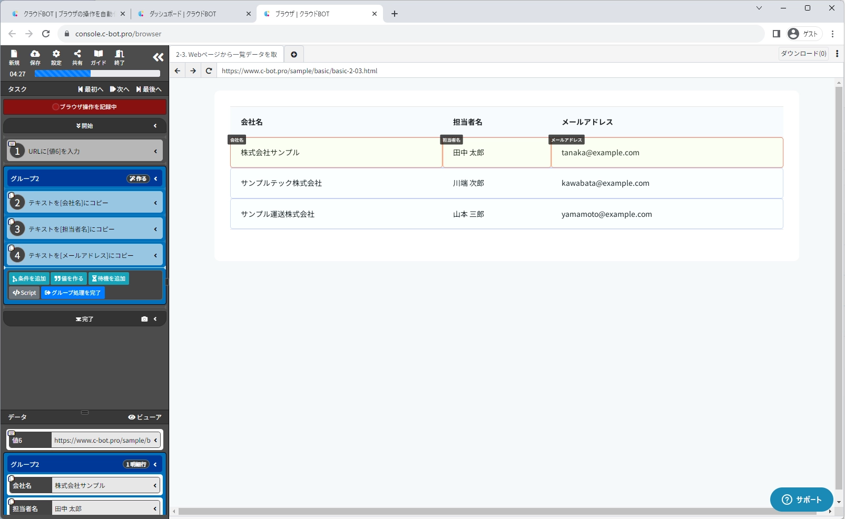The width and height of the screenshot is (845, 519).
Task: Click the 保存 (Save) cloud icon
Action: click(35, 57)
